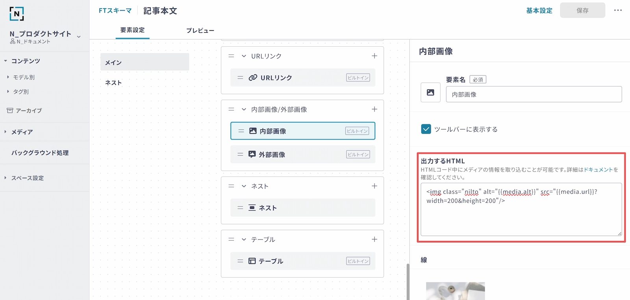Collapse the URLリンク group chevron
Viewport: 630px width, 300px height.
pos(244,56)
